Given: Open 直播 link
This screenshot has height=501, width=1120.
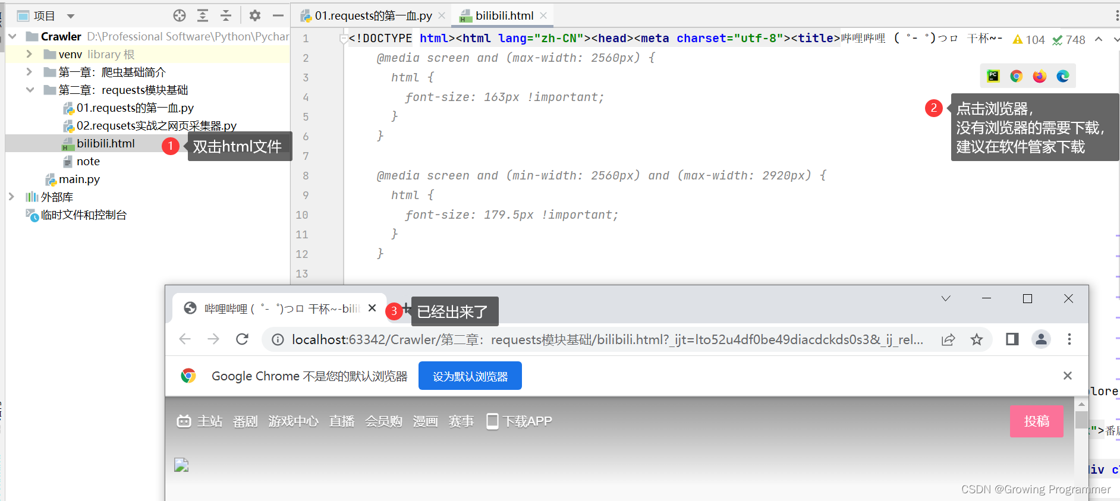Looking at the screenshot, I should pyautogui.click(x=342, y=421).
